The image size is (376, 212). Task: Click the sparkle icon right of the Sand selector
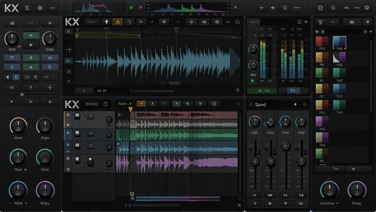pyautogui.click(x=296, y=105)
